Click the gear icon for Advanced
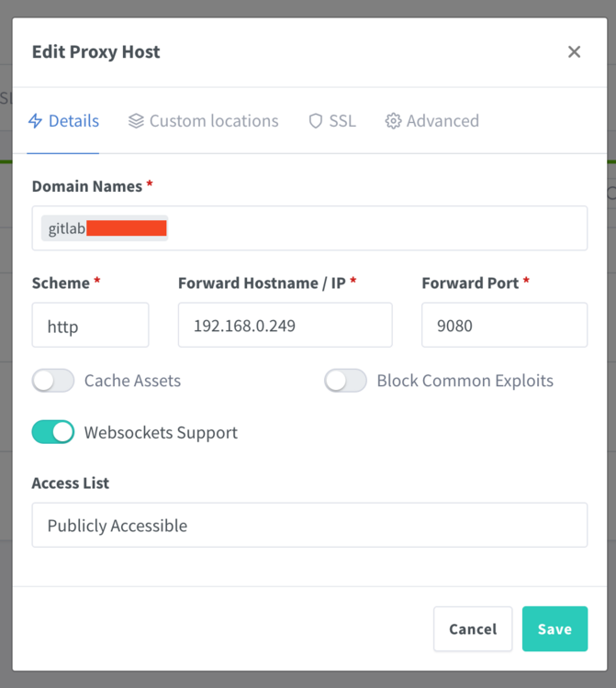This screenshot has height=688, width=616. 393,121
